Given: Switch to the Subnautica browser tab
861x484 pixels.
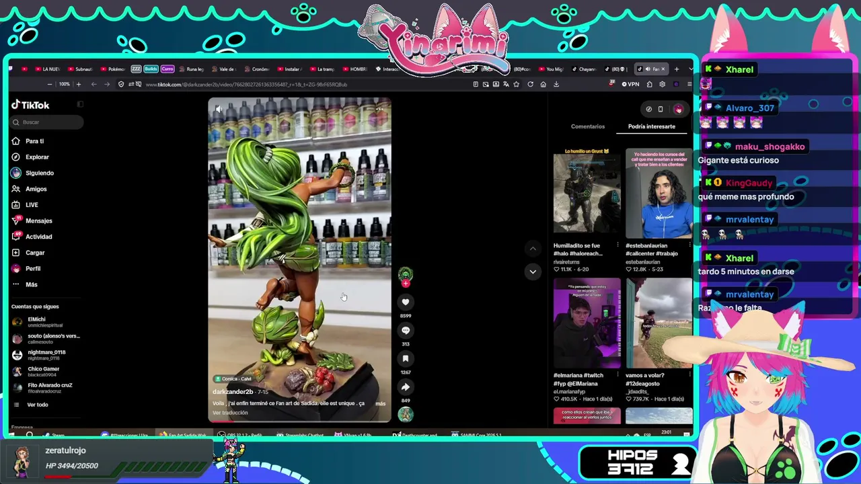Looking at the screenshot, I should [80, 69].
